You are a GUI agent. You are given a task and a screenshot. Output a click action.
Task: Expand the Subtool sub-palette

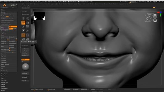(3, 10)
